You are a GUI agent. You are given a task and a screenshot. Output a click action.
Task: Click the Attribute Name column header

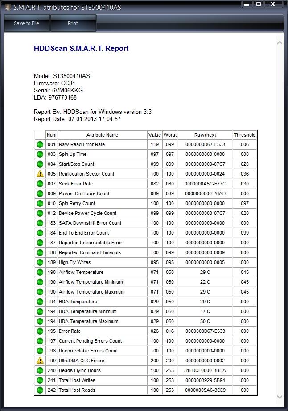pyautogui.click(x=102, y=135)
